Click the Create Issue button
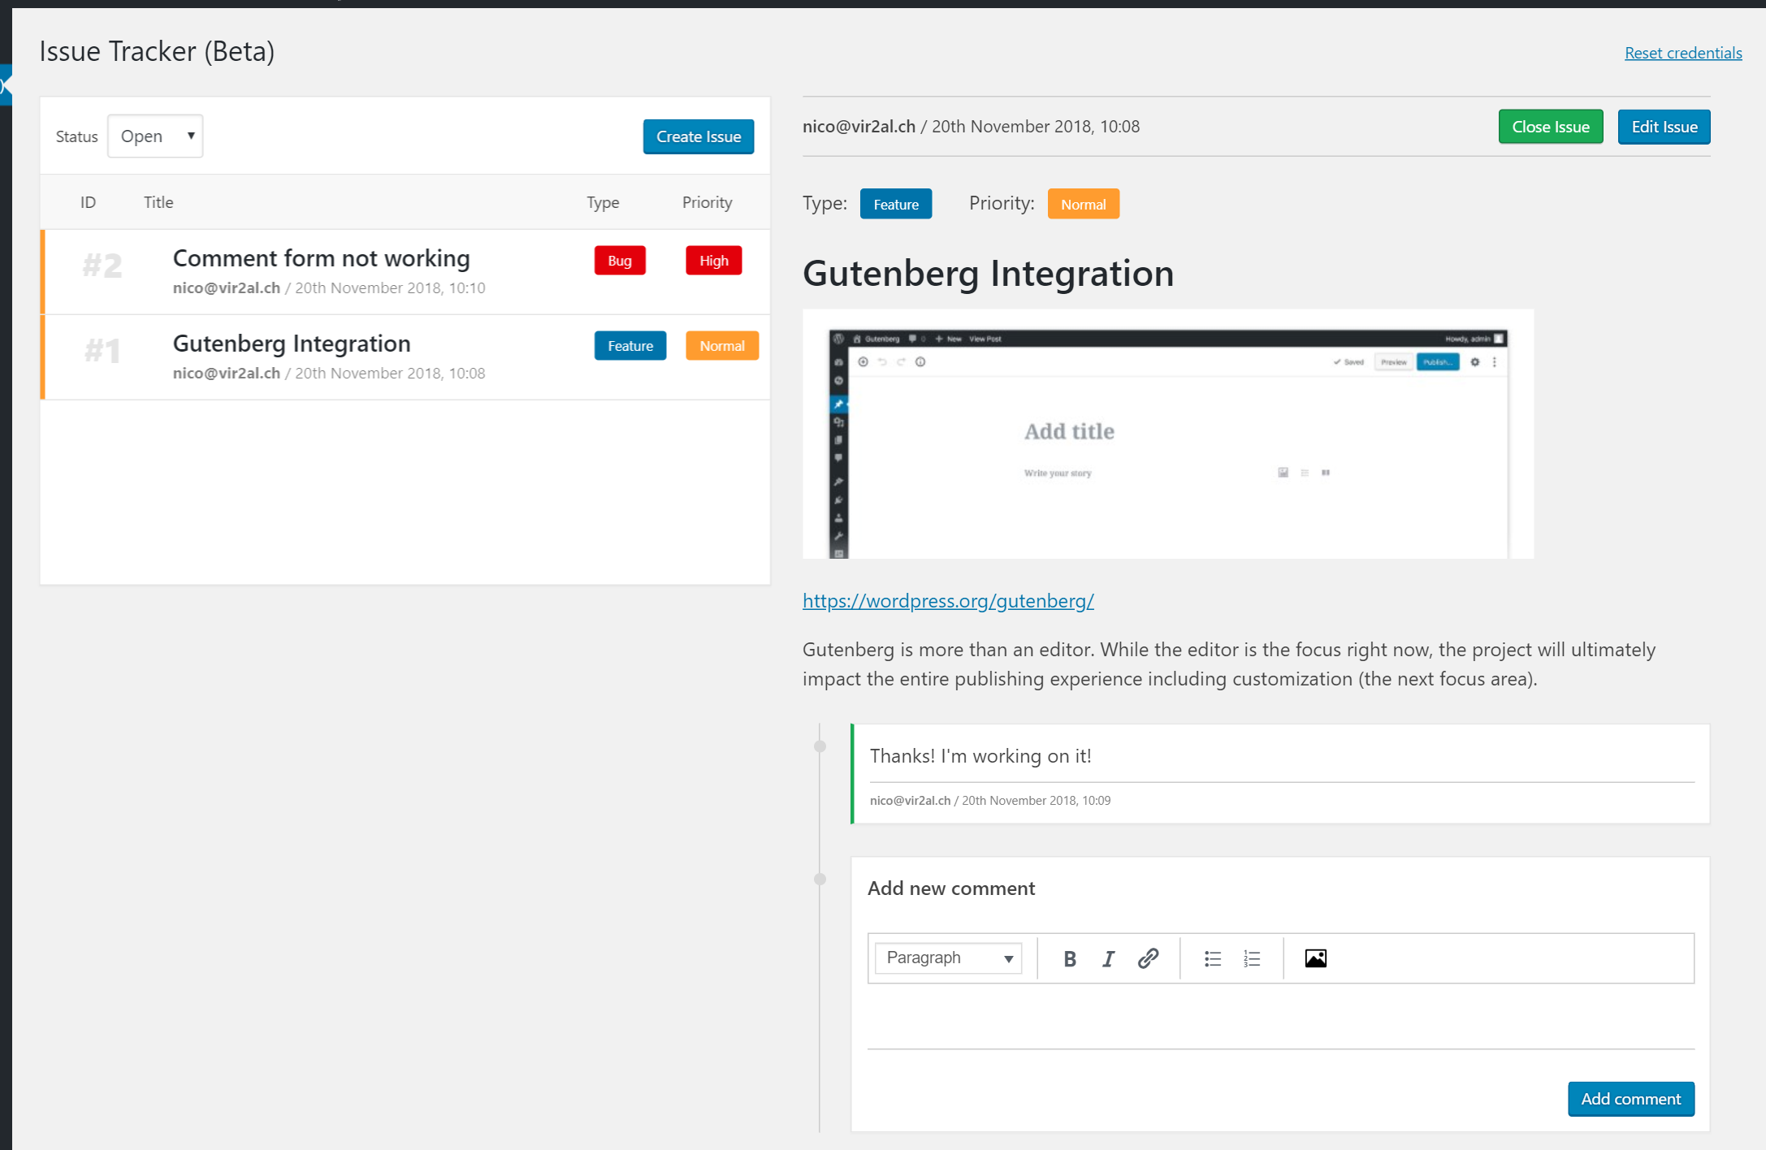This screenshot has width=1766, height=1150. 699,136
